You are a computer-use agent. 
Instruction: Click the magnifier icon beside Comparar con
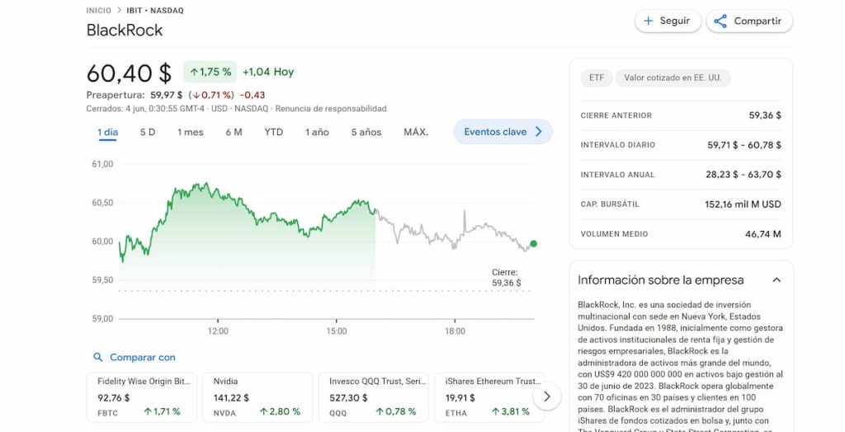97,357
